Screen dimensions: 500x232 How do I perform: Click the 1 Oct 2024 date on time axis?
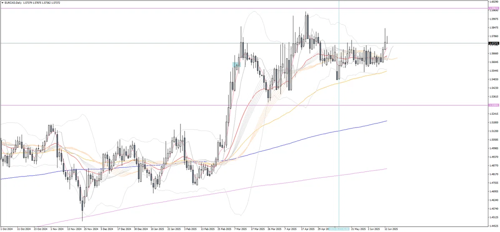(x=7, y=229)
